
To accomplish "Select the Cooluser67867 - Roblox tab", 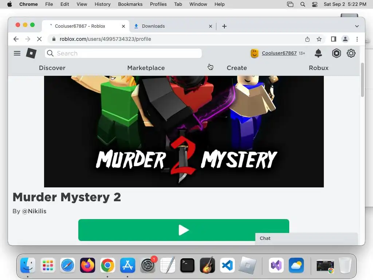I will (x=86, y=26).
